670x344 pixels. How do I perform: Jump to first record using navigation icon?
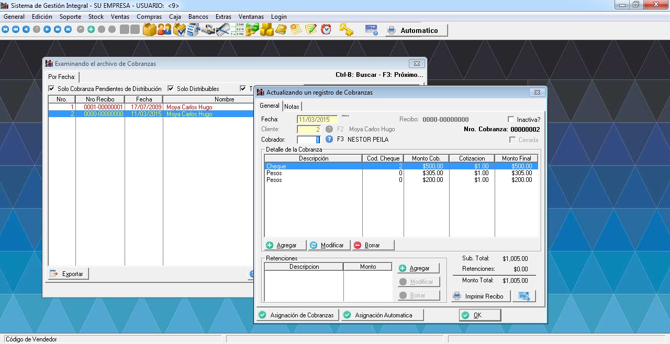pyautogui.click(x=5, y=30)
